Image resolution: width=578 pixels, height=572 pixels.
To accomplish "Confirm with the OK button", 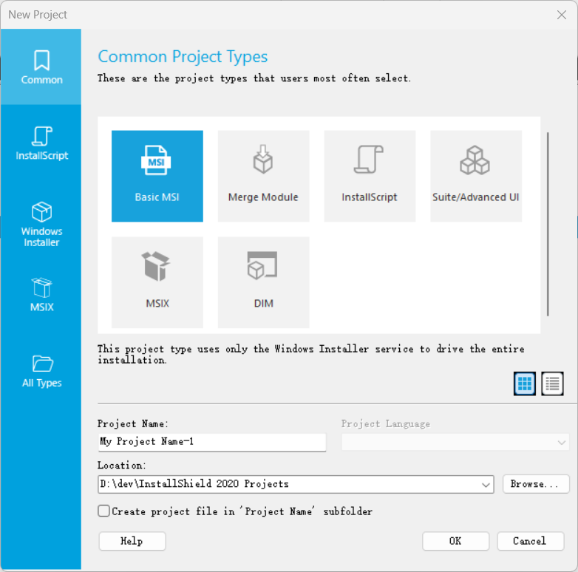I will pyautogui.click(x=455, y=541).
